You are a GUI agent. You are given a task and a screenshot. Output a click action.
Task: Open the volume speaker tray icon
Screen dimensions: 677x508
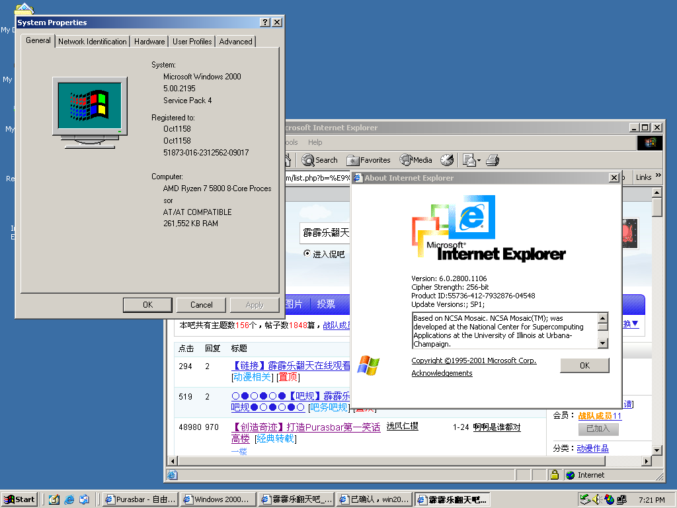pyautogui.click(x=597, y=499)
